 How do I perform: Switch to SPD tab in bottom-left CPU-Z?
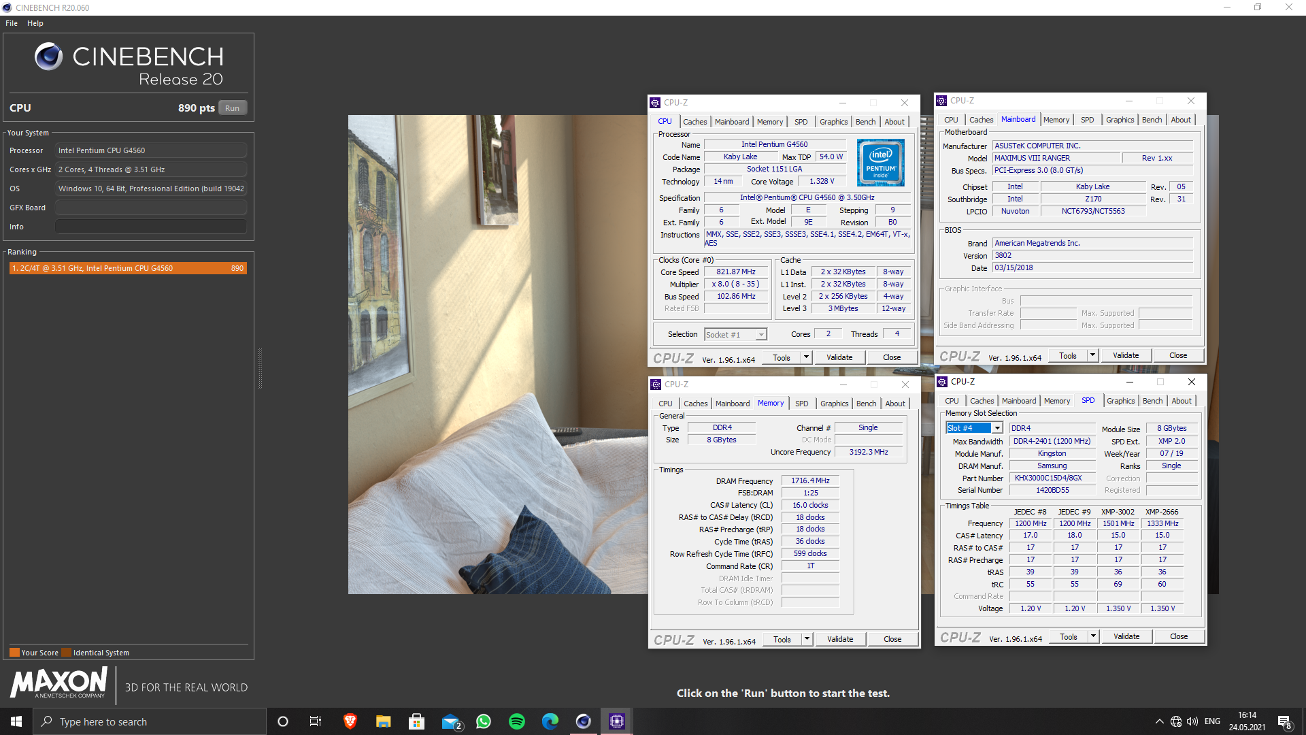point(802,404)
